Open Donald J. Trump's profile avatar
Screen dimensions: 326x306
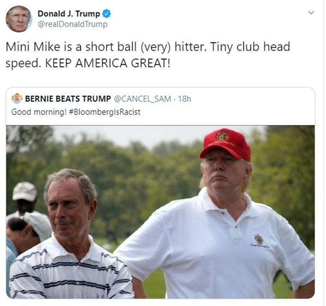click(19, 19)
